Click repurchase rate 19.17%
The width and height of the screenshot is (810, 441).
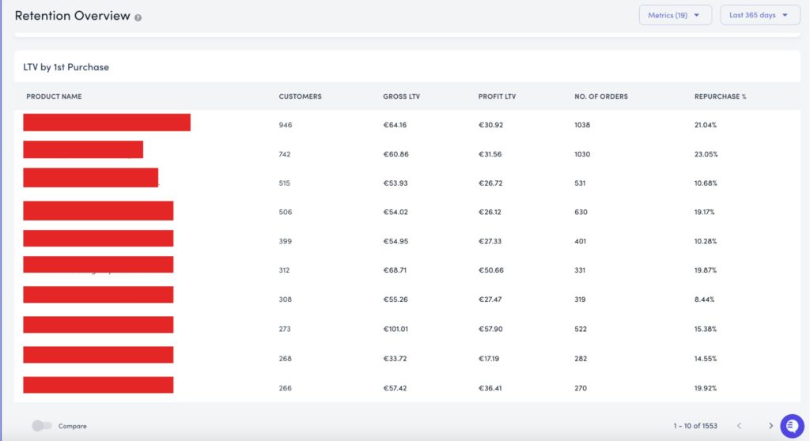[x=704, y=212]
